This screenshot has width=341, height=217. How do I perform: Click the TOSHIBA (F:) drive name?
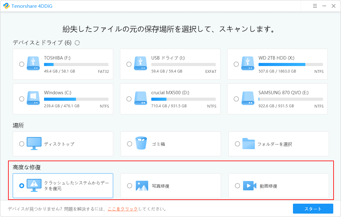[x=57, y=58]
